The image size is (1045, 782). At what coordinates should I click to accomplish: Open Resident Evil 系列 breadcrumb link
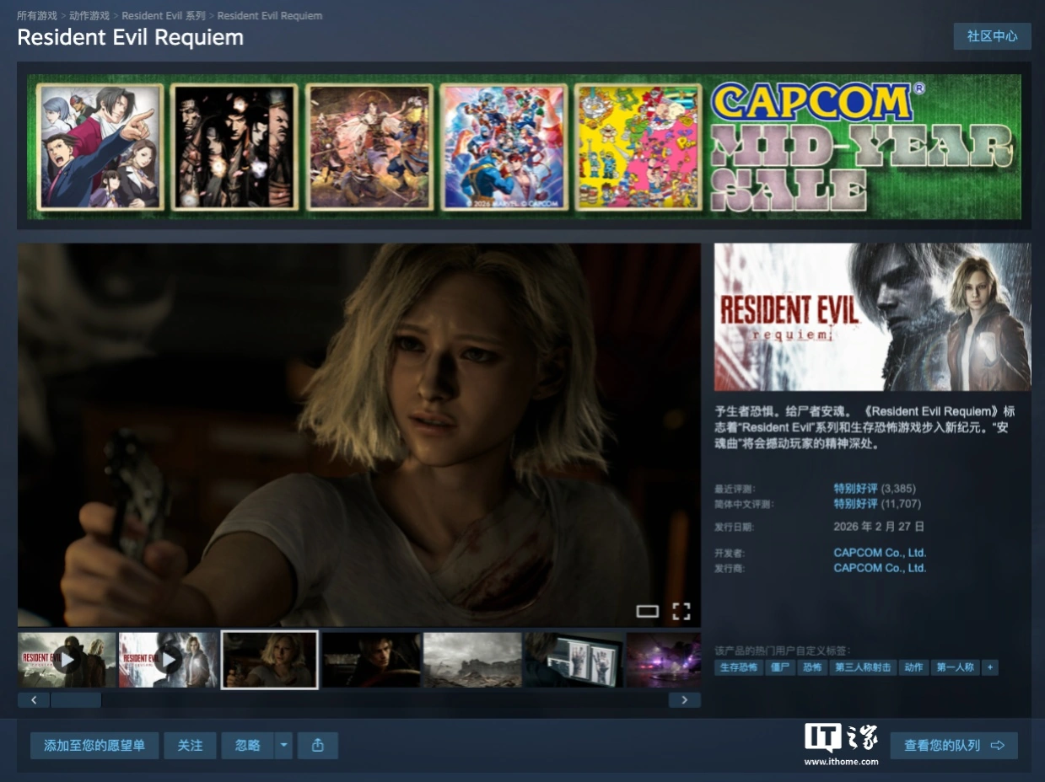[164, 16]
